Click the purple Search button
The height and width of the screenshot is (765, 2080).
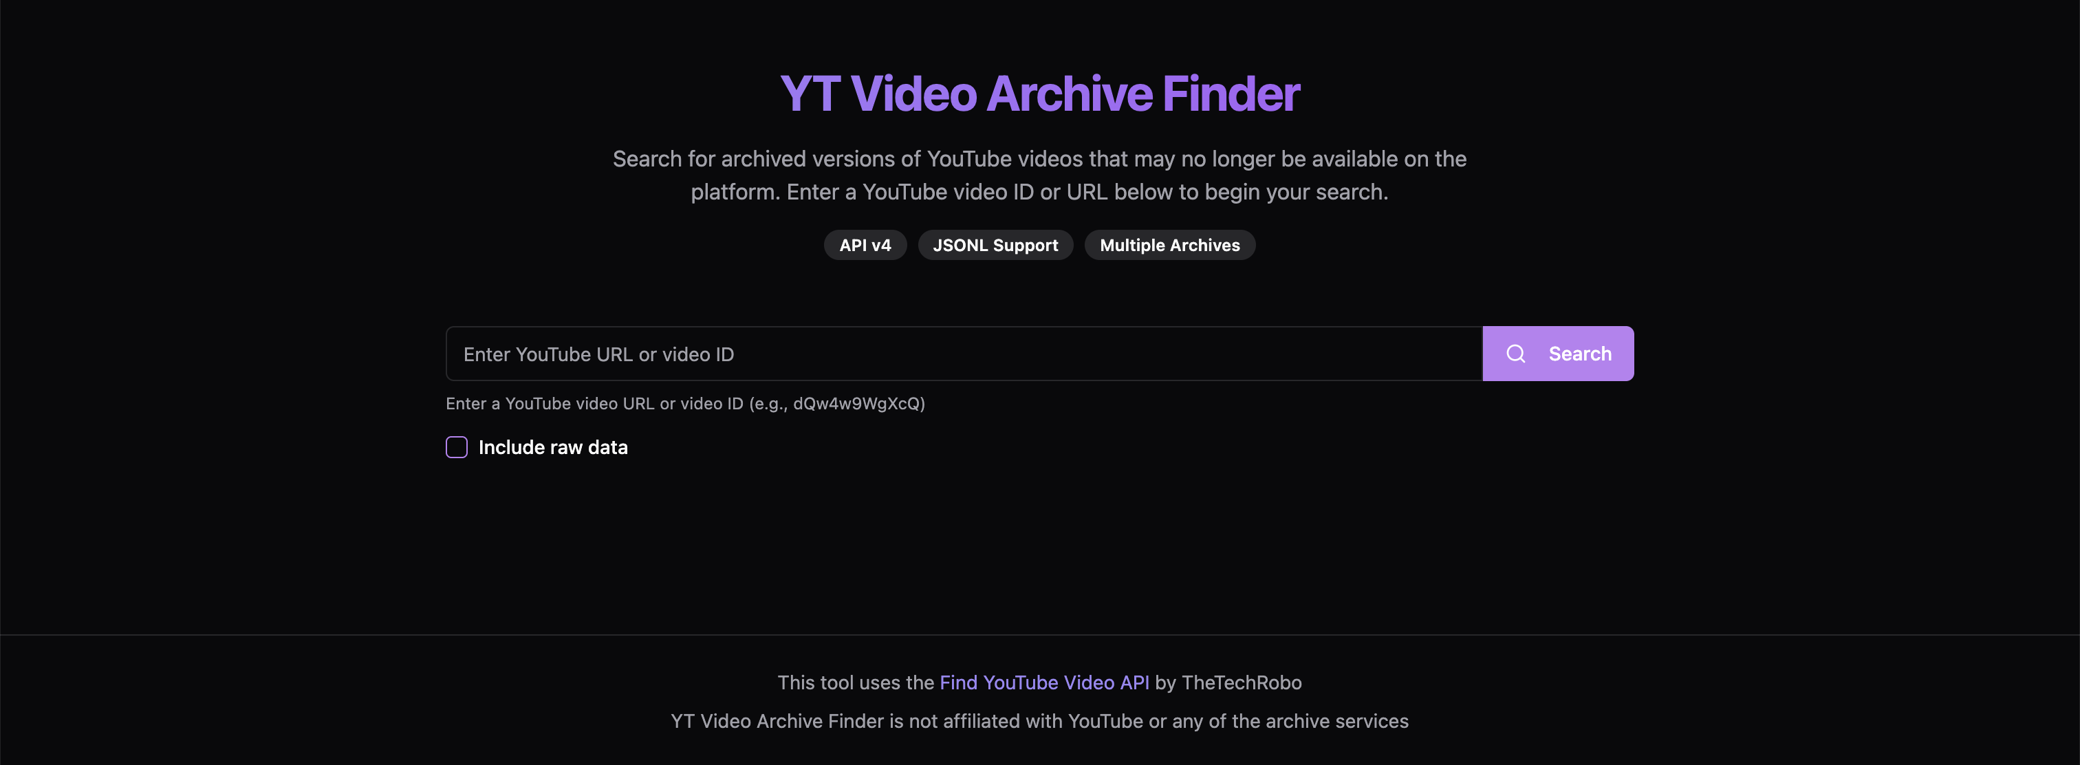click(1557, 354)
